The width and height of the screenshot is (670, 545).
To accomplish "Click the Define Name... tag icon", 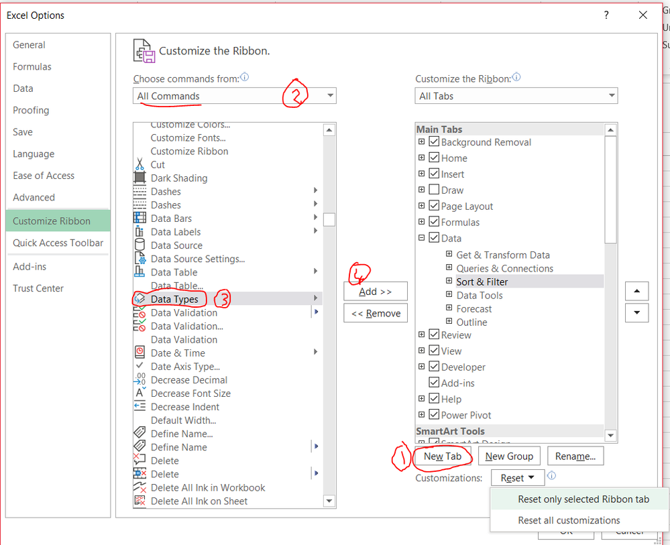I will tap(139, 432).
